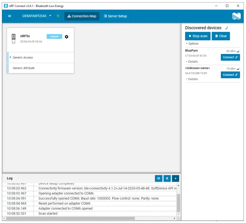This screenshot has height=223, width=246.
Task: Click the nRF Connect Bluetooth title icon
Action: [x=6, y=6]
